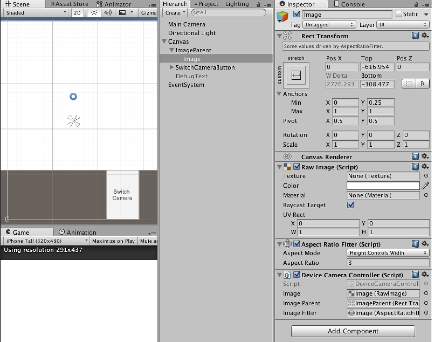
Task: Collapse the Canvas hierarchy item
Action: coord(164,41)
